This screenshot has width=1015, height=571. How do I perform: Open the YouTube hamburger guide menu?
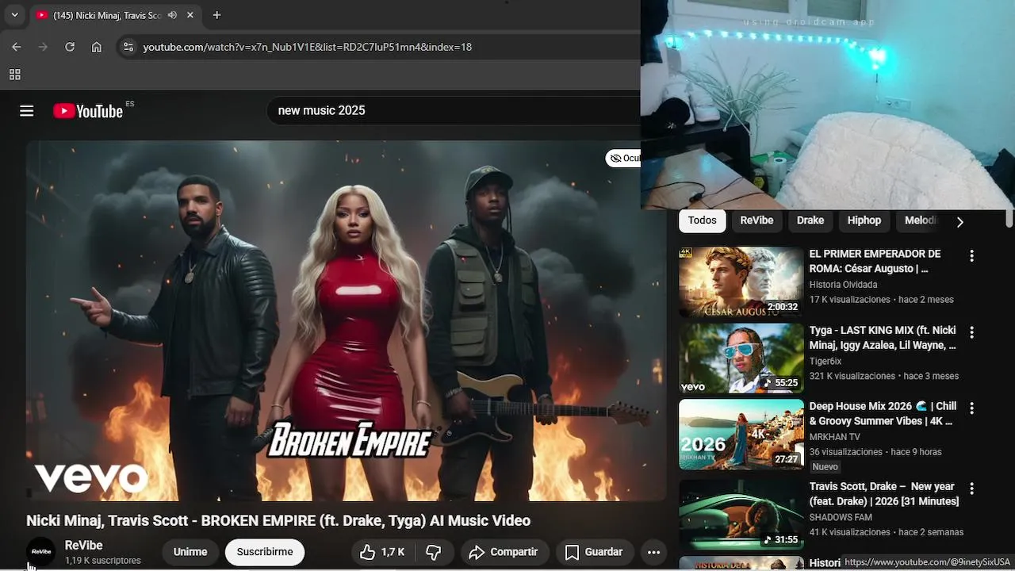pos(27,111)
